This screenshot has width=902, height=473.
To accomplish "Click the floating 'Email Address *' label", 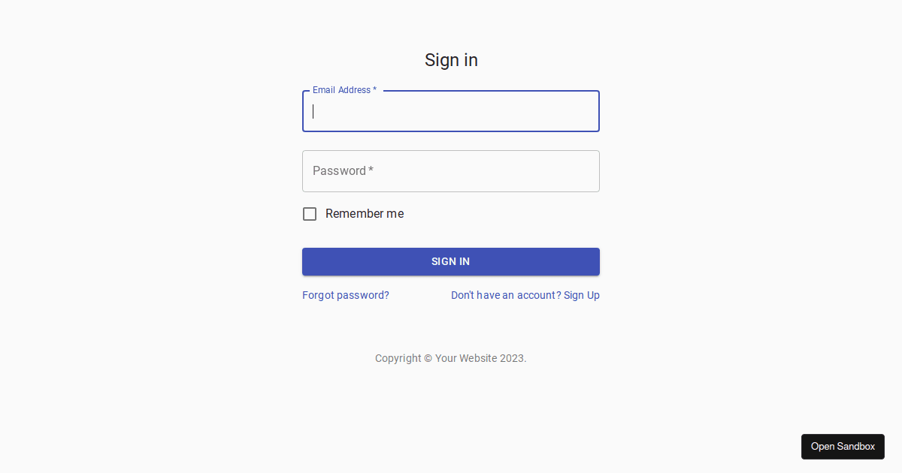I will click(344, 90).
